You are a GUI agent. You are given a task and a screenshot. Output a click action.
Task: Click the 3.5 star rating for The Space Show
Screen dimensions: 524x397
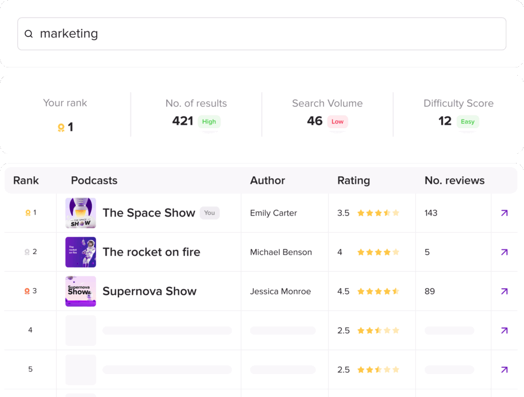378,213
